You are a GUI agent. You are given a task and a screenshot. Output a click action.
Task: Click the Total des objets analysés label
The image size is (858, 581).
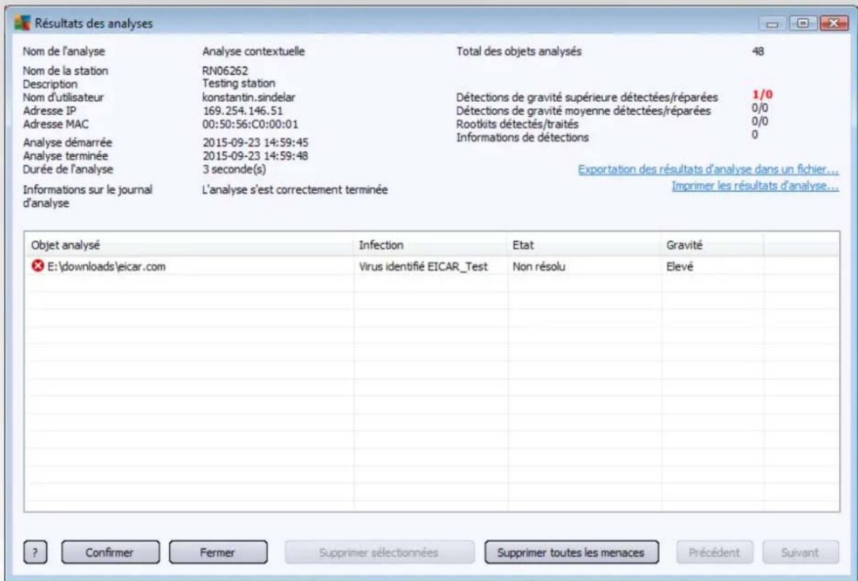519,51
